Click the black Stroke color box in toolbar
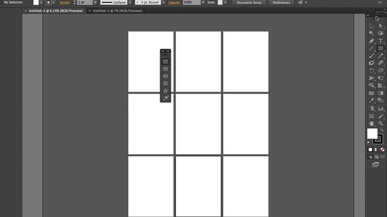Viewport: 387px width, 217px height. (x=380, y=141)
